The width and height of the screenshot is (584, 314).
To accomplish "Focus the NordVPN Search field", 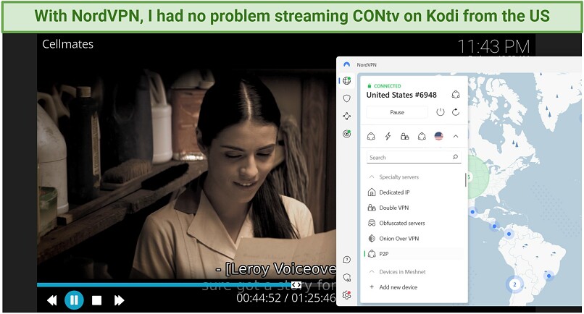I will pos(414,158).
